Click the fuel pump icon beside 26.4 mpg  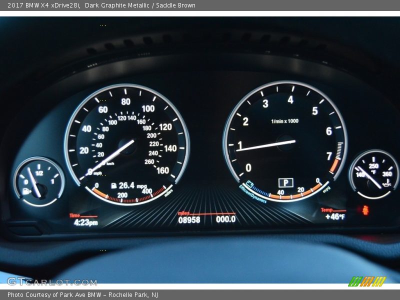click(x=114, y=185)
